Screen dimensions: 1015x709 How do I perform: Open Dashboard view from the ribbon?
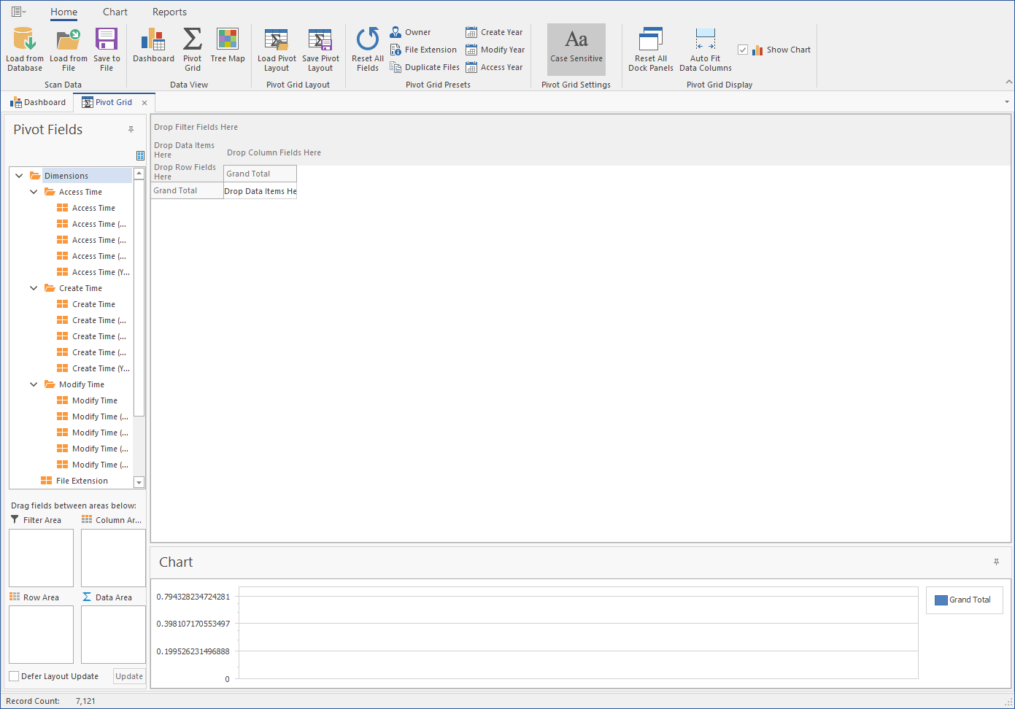153,45
